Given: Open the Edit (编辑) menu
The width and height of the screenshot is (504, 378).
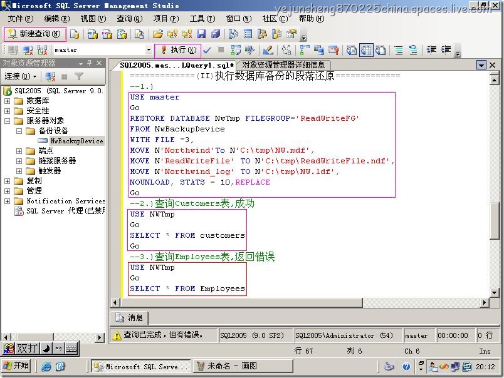Looking at the screenshot, I should tap(56, 19).
